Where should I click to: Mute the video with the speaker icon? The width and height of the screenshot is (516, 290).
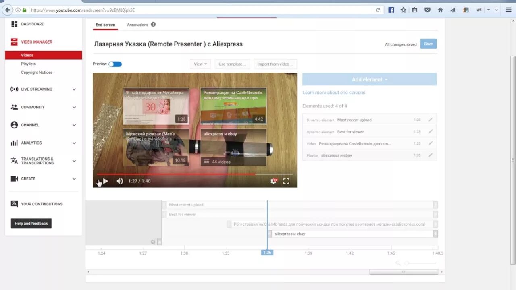[x=119, y=181]
